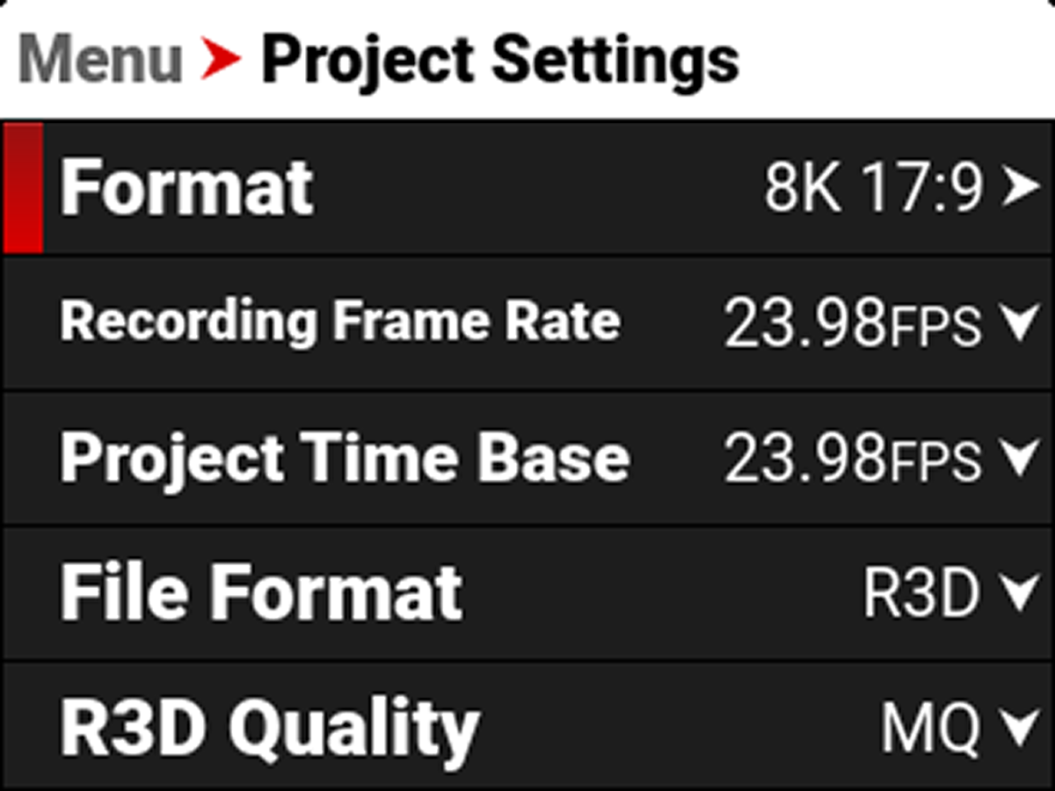Click Project Time Base's 23.98FPS value
This screenshot has height=791, width=1055.
(851, 459)
